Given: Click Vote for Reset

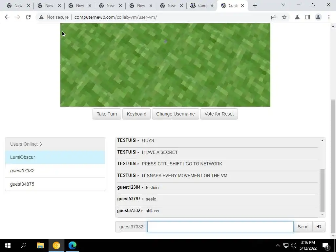Looking at the screenshot, I should [x=219, y=114].
